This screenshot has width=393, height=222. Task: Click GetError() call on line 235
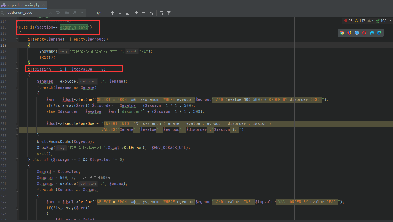[135, 148]
